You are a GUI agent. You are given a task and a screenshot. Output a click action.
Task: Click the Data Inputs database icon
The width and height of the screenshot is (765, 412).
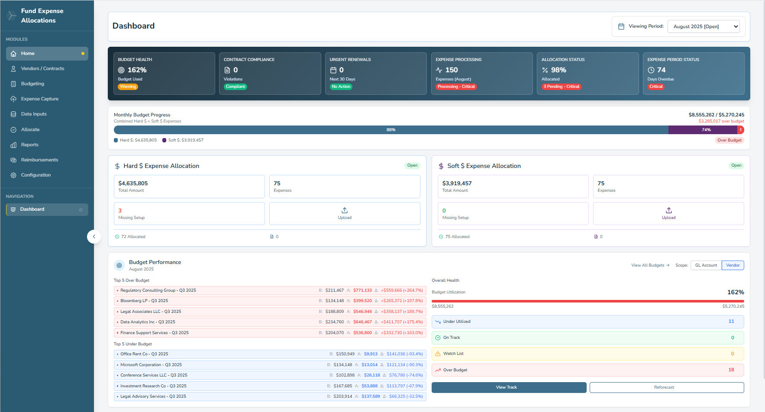(13, 114)
